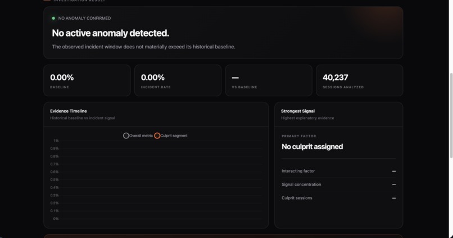Click 'Historical baseline vs incident signal' subtitle
This screenshot has width=453, height=238.
(82, 118)
